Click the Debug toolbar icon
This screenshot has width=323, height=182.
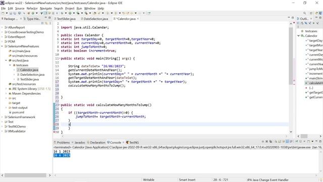[62, 13]
